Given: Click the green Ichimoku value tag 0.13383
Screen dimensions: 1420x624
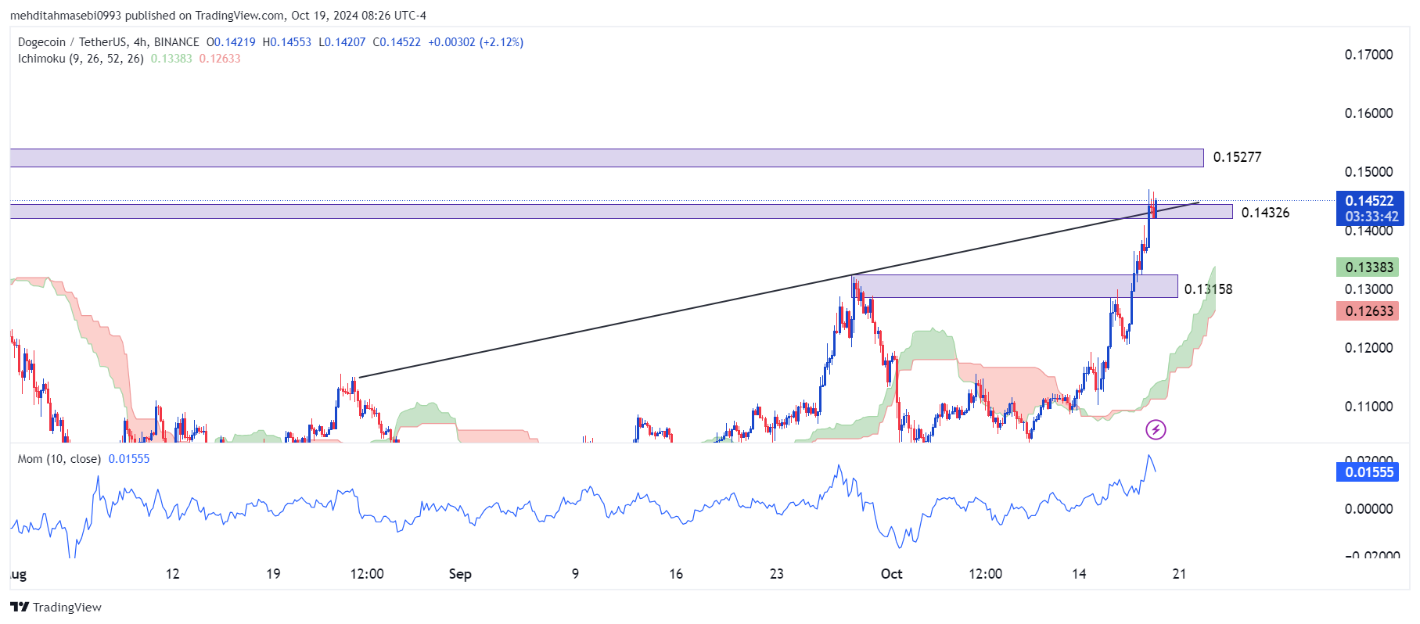Looking at the screenshot, I should [x=1369, y=267].
